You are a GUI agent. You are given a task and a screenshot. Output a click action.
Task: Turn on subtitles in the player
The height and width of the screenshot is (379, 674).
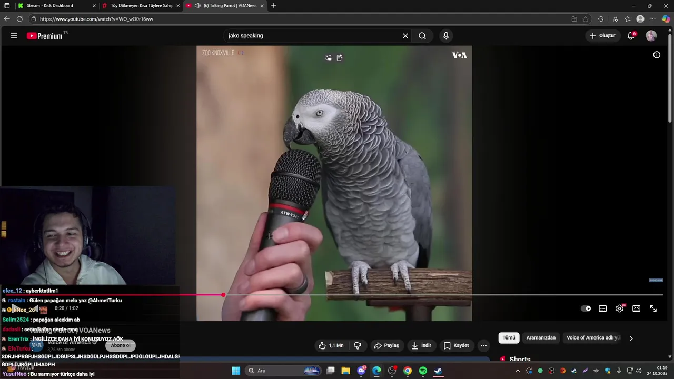[603, 308]
